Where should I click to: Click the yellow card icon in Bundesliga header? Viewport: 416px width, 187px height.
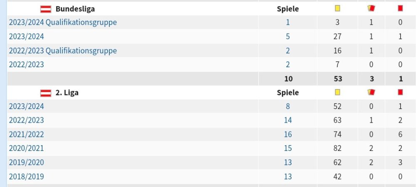pos(337,8)
